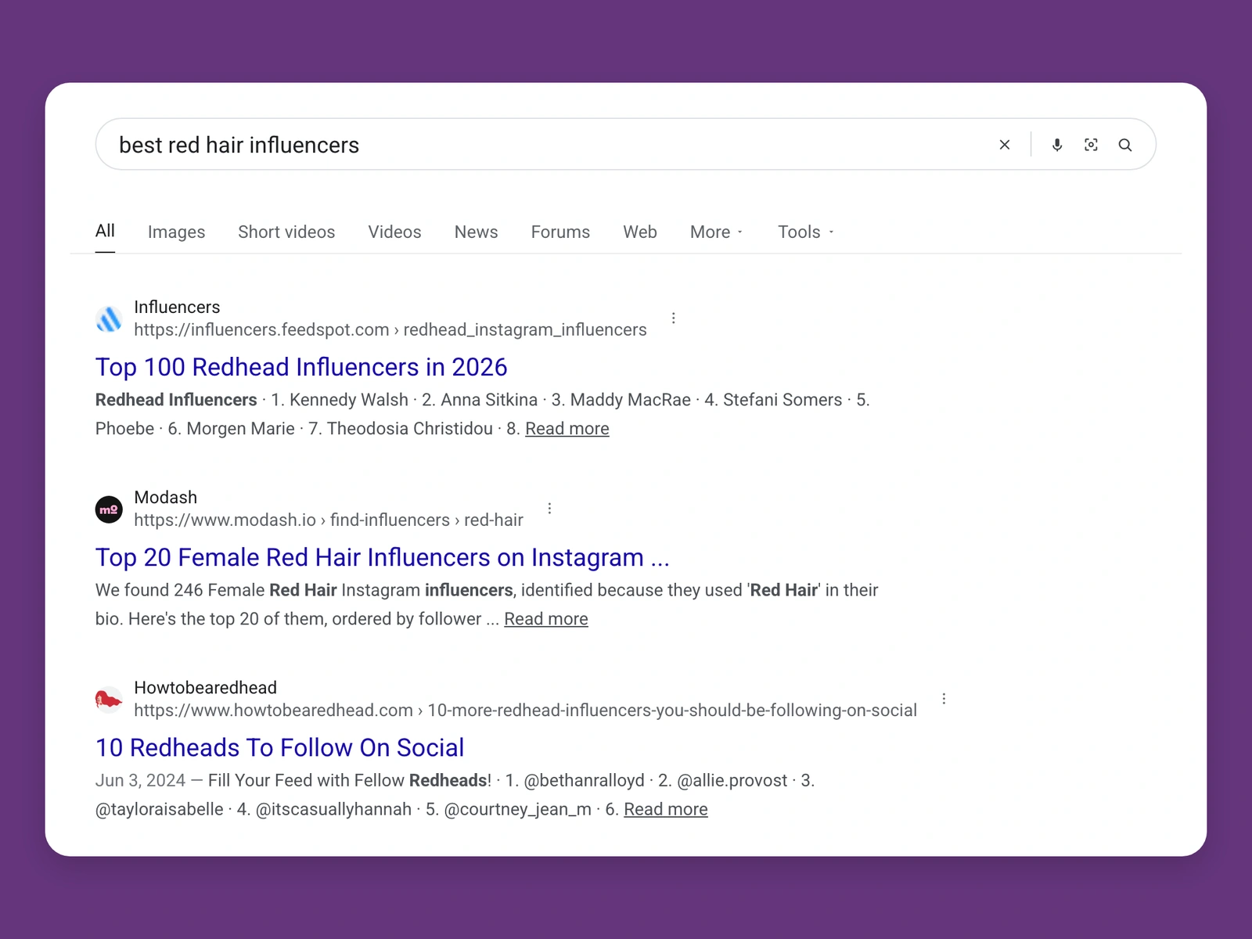Open search by image lens icon
The image size is (1252, 939).
tap(1091, 145)
